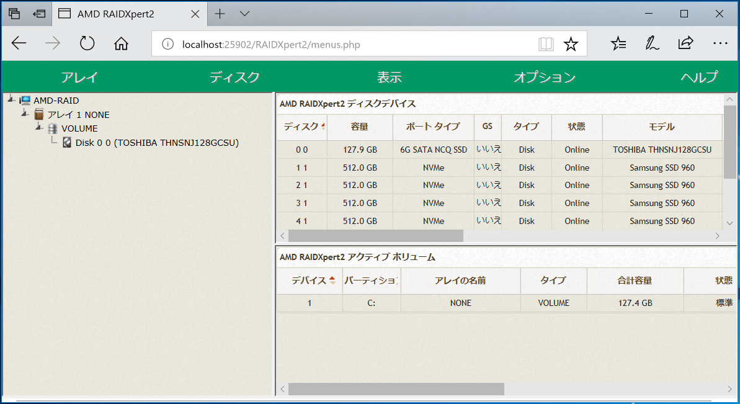Select the AMD-RAID tree label
The height and width of the screenshot is (404, 740).
pyautogui.click(x=56, y=101)
